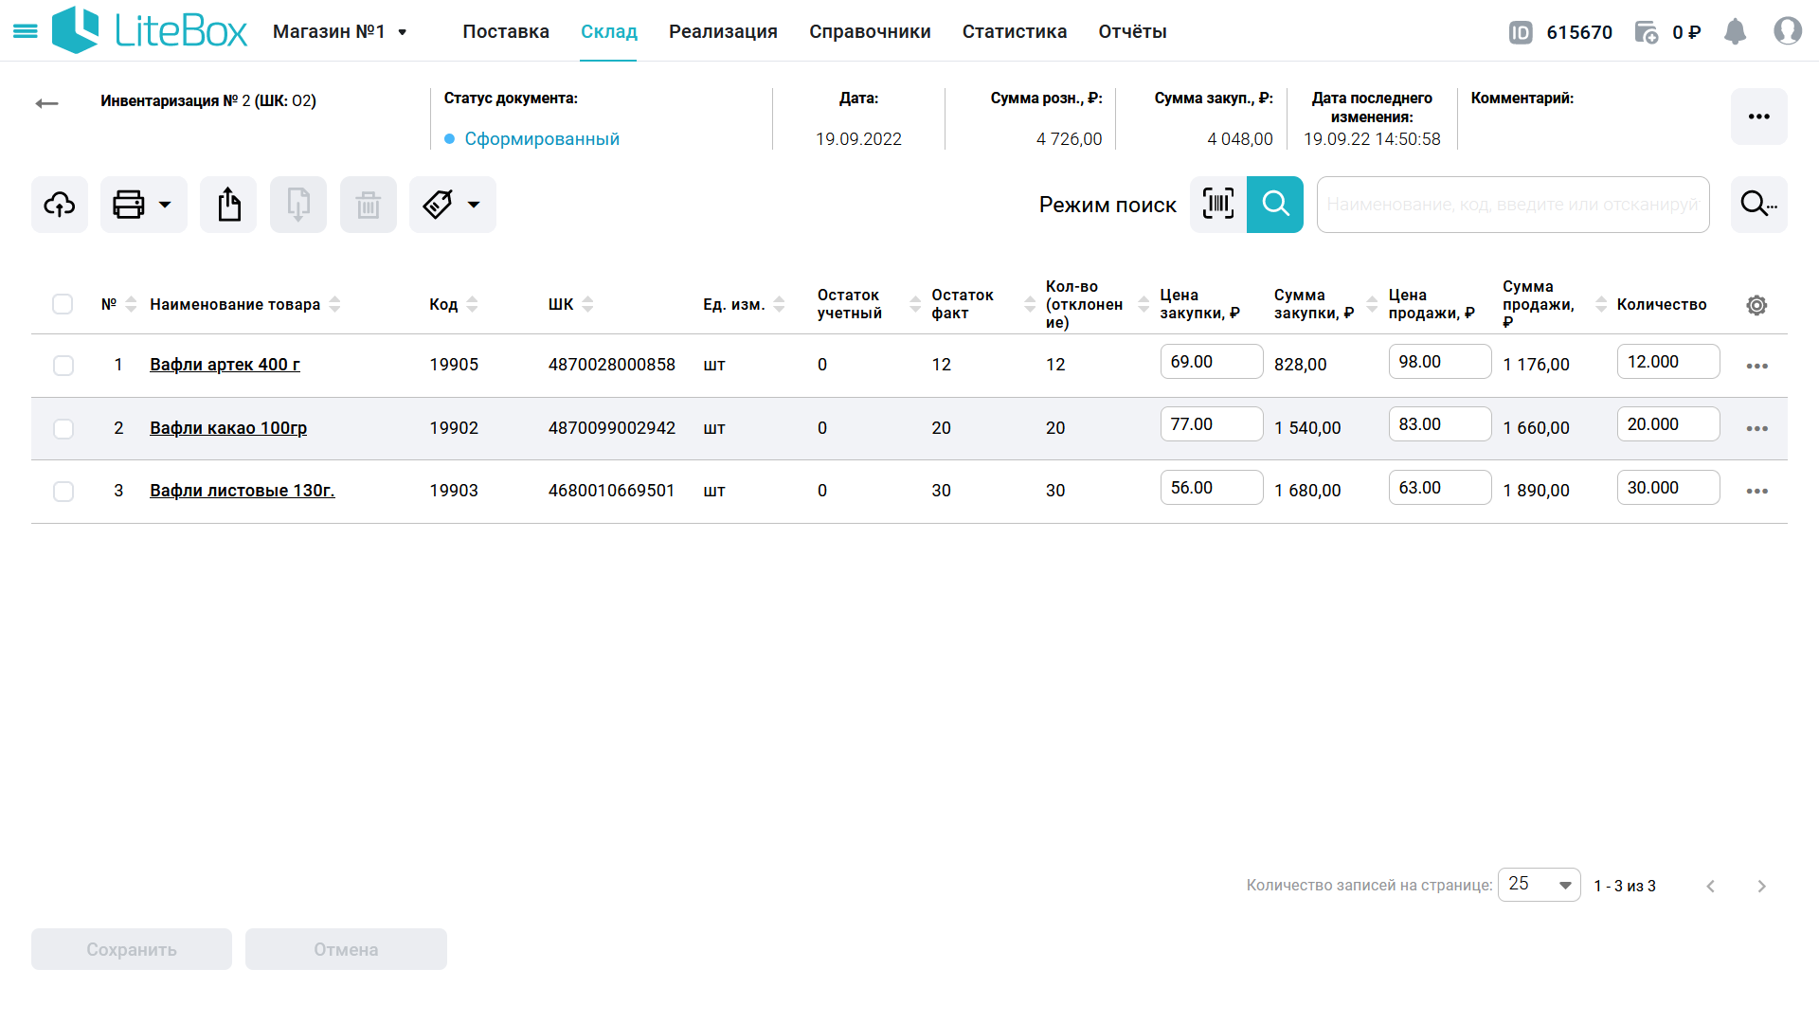Open the table column settings gear
The width and height of the screenshot is (1819, 1023).
point(1756,305)
